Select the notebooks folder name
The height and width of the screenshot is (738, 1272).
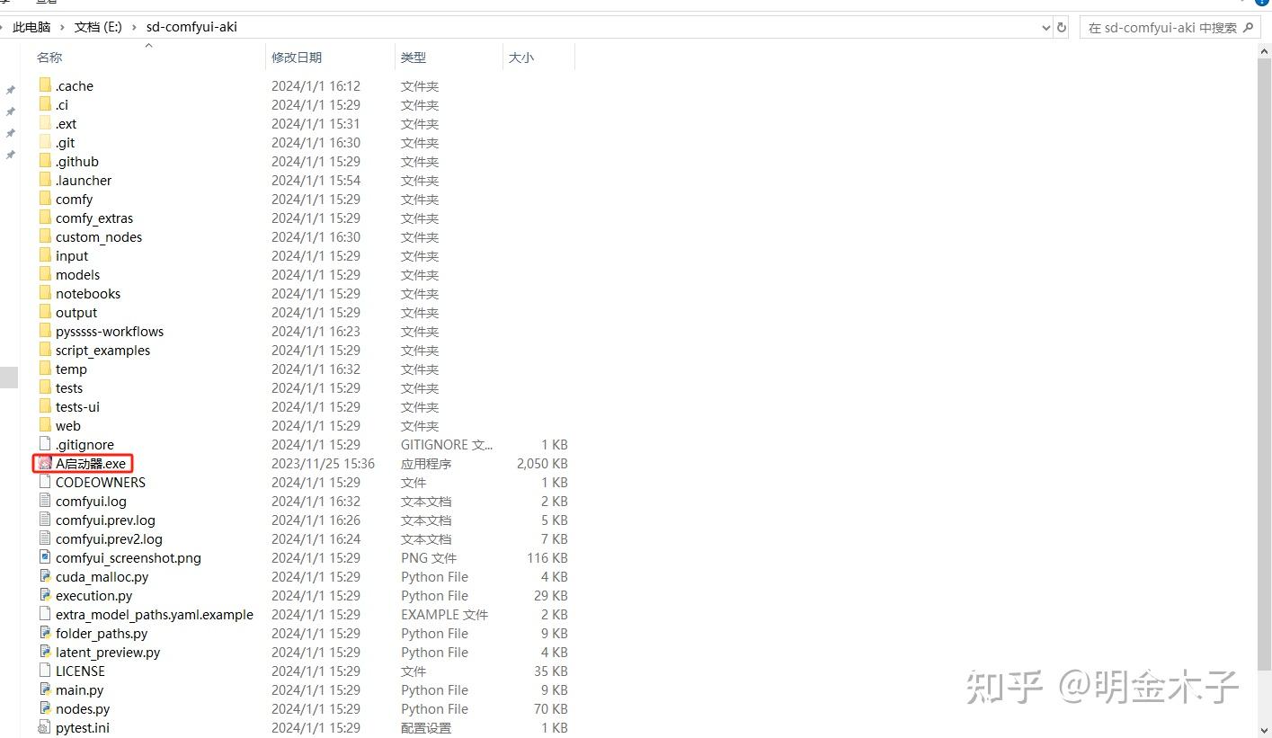click(x=88, y=293)
